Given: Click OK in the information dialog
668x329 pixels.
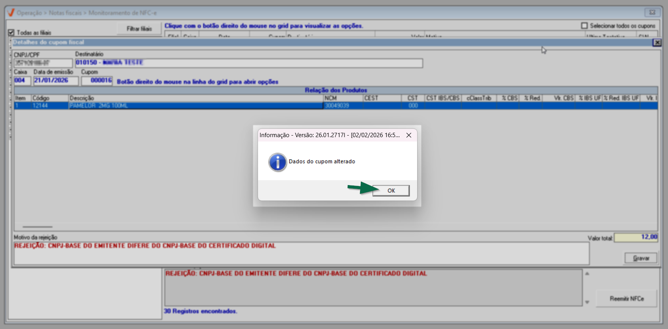Looking at the screenshot, I should click(391, 191).
